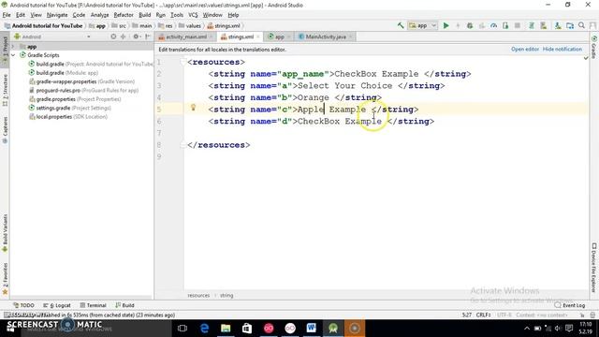Select settings.gradle file
Screen dimensions: 599x337
pos(70,108)
